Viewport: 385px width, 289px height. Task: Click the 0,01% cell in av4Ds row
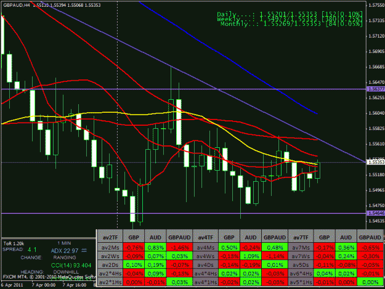tap(275, 265)
